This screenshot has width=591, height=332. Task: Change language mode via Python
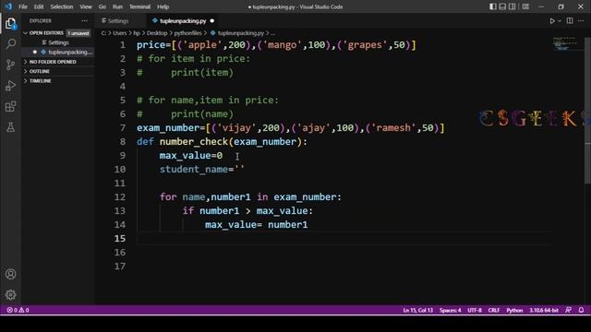tap(514, 310)
